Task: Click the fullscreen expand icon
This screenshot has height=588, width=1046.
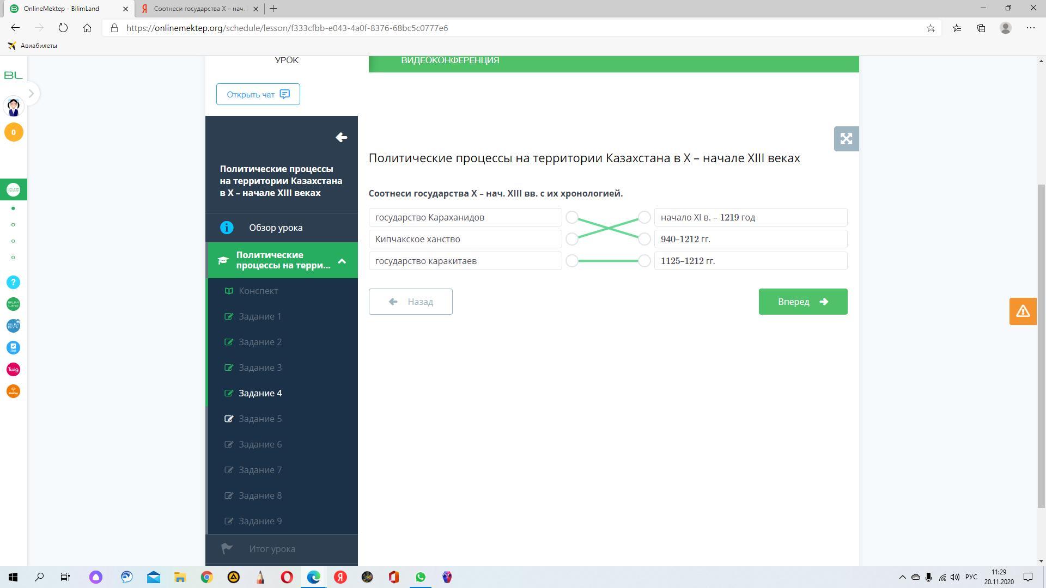Action: pos(846,139)
